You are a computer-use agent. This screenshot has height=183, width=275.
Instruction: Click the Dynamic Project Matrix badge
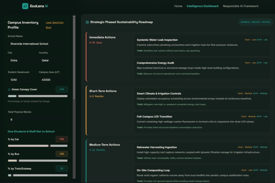tap(255, 22)
